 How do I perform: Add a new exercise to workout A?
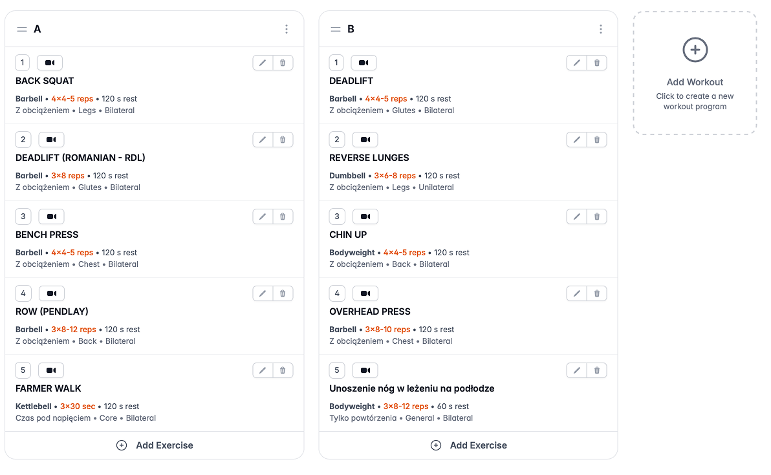point(155,445)
